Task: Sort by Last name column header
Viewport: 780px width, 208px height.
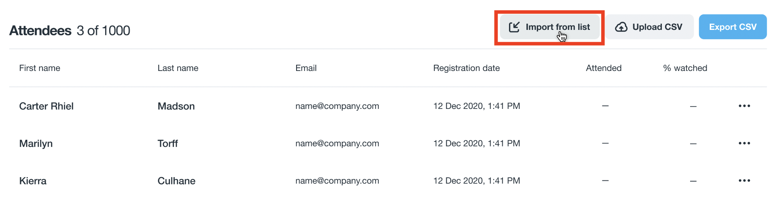Action: click(178, 68)
